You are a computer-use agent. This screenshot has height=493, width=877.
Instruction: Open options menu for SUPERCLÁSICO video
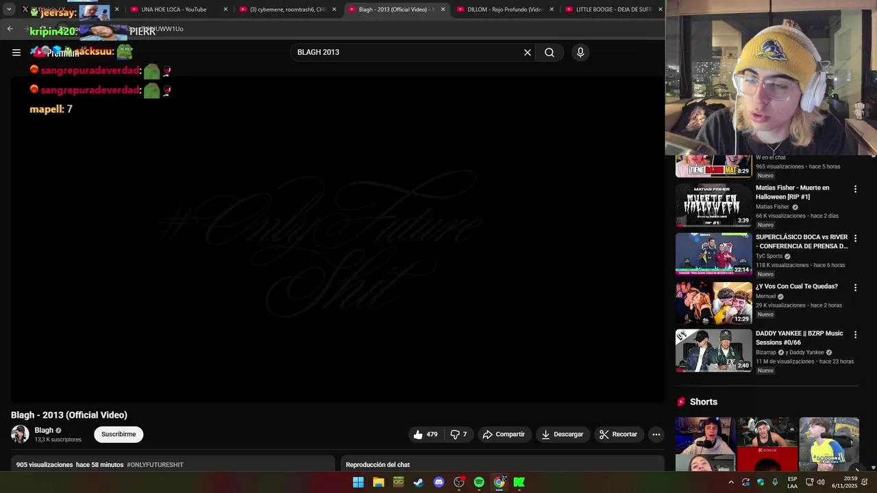click(855, 238)
